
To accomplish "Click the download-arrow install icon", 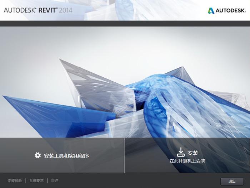I will tap(181, 152).
